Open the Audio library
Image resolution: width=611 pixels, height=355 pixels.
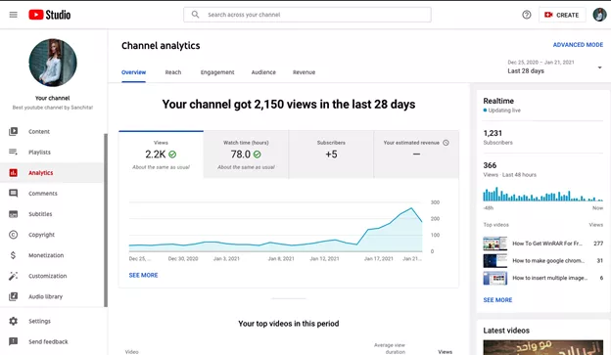tap(45, 296)
